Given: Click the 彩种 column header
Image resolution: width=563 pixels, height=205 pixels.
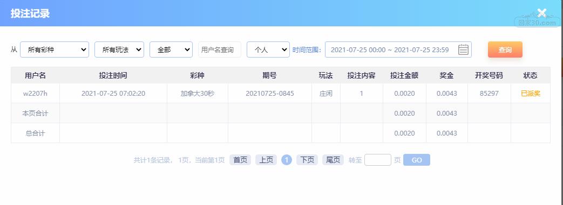Looking at the screenshot, I should 197,75.
